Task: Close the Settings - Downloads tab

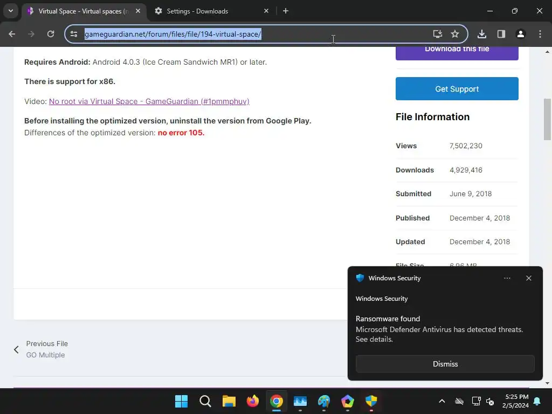Action: (266, 11)
